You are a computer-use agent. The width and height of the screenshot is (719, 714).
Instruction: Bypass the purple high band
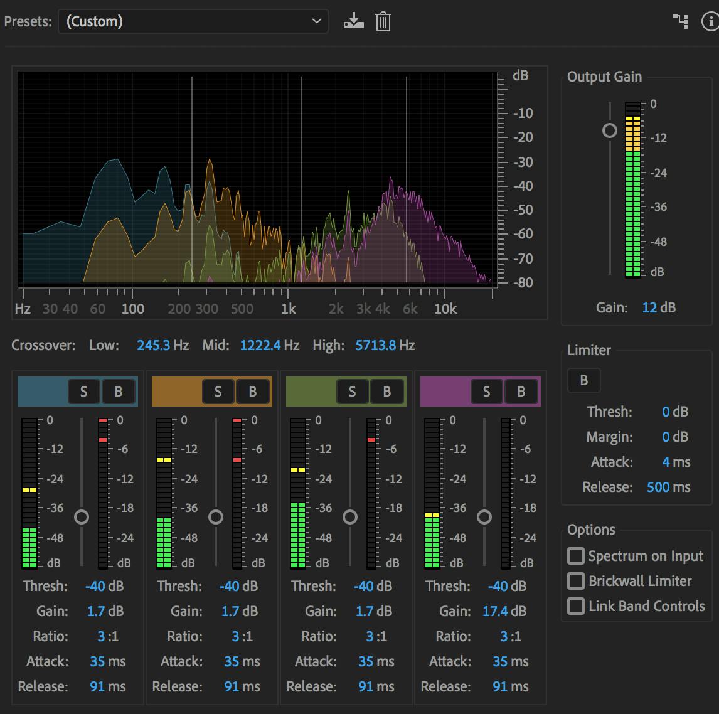521,392
